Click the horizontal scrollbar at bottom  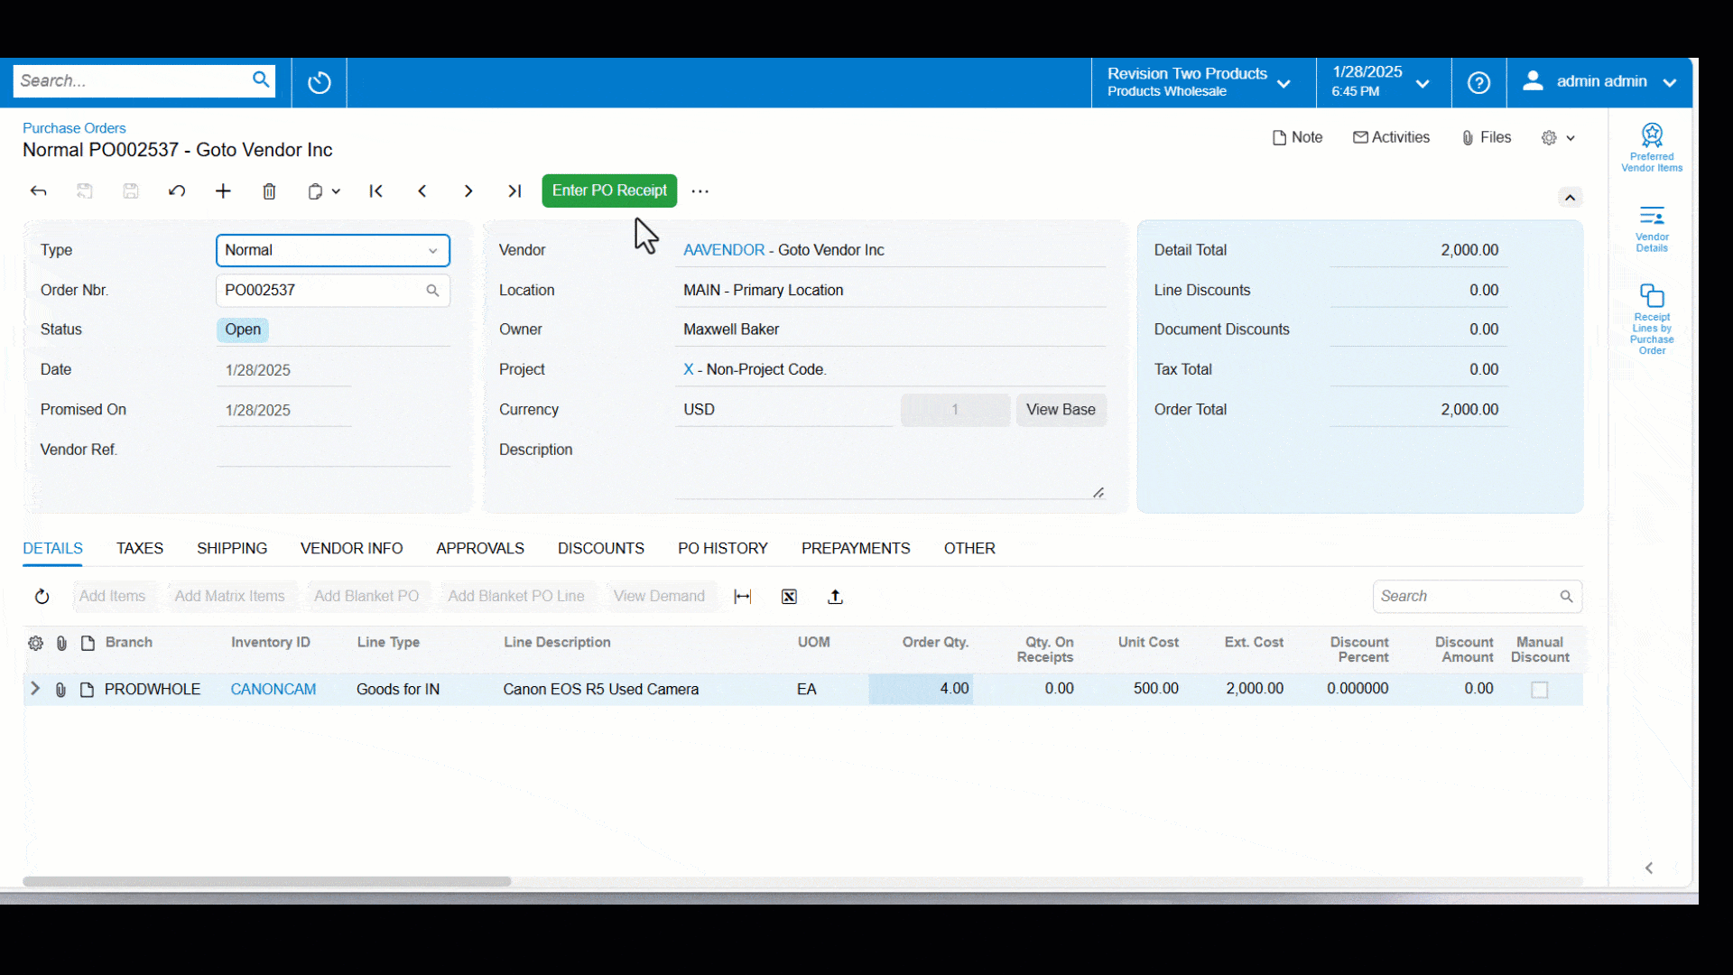click(x=267, y=881)
